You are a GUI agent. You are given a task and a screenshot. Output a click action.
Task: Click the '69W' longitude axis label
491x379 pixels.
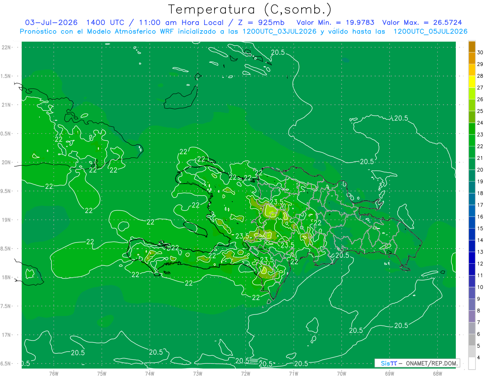390,373
